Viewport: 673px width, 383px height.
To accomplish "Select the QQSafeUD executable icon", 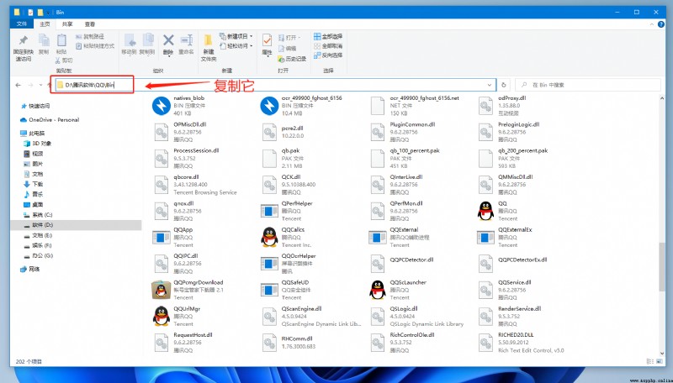I will point(269,290).
